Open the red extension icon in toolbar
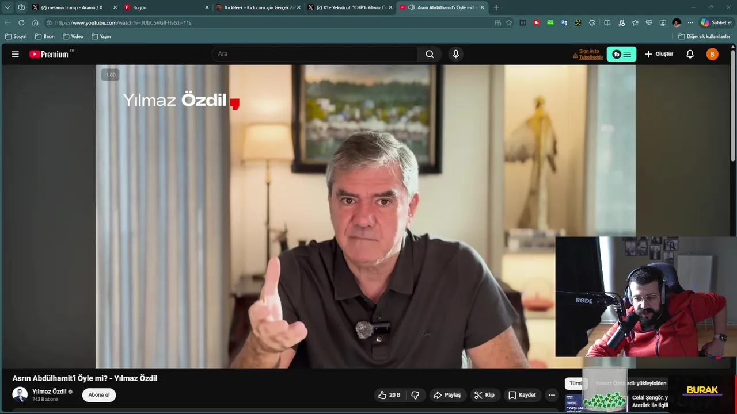 click(x=537, y=22)
